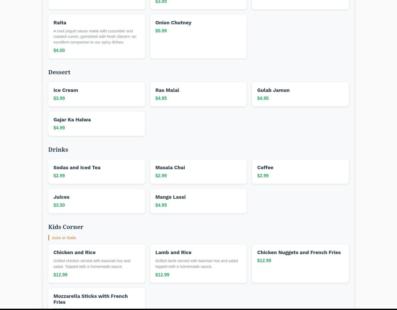Click the Kids Corner section heading

coord(66,227)
